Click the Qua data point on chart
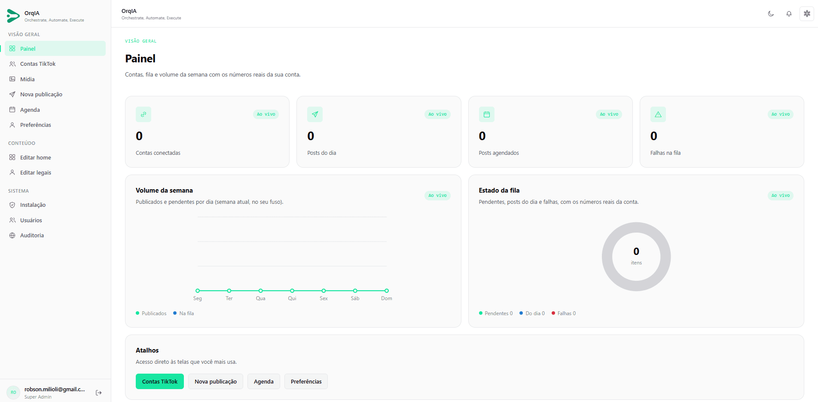 tap(261, 291)
